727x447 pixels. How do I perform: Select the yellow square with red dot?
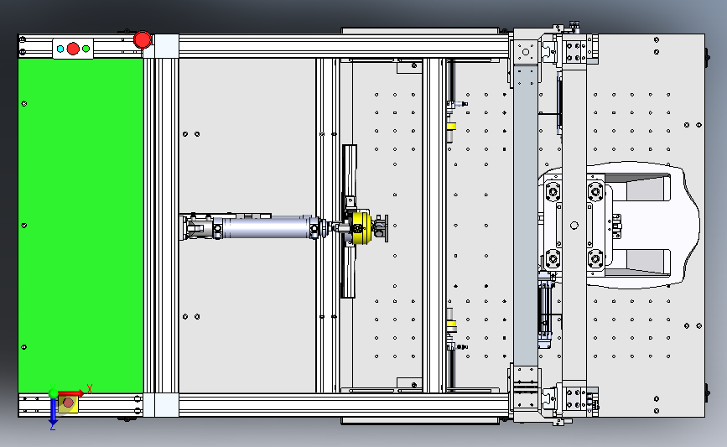pyautogui.click(x=68, y=403)
